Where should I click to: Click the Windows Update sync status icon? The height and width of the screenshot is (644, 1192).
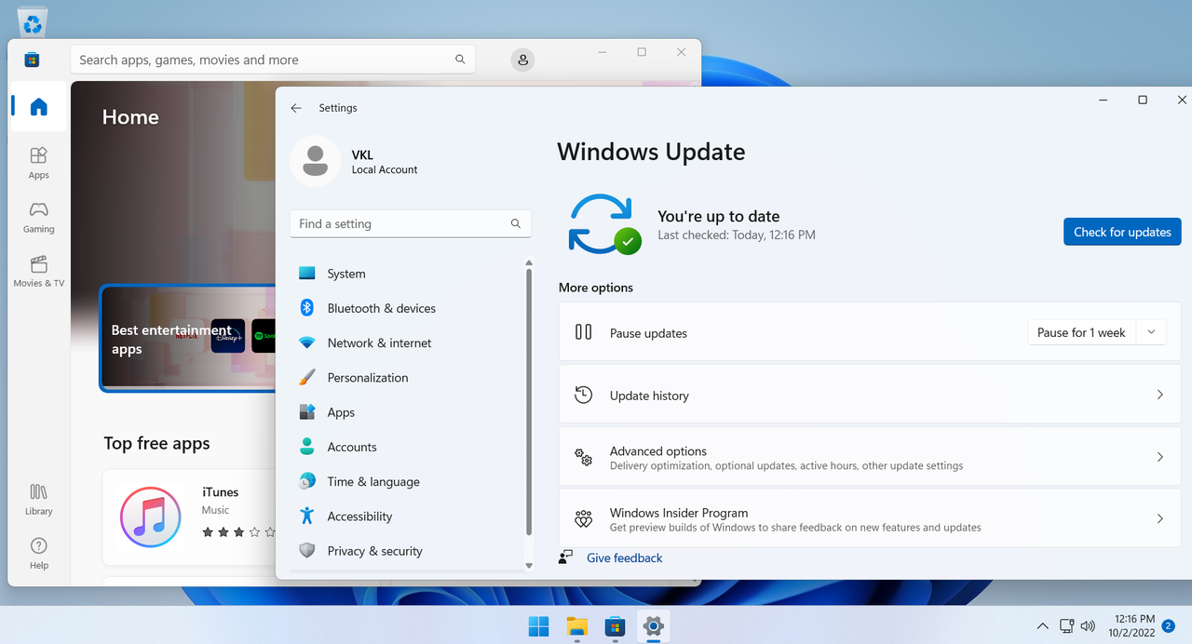coord(604,224)
